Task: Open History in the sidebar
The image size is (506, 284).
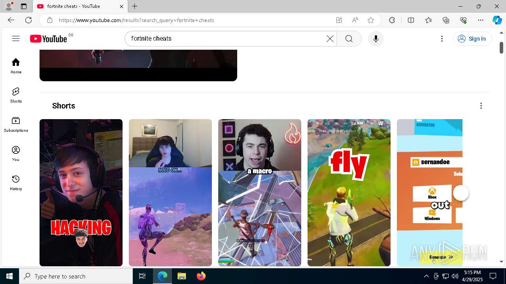Action: (16, 183)
